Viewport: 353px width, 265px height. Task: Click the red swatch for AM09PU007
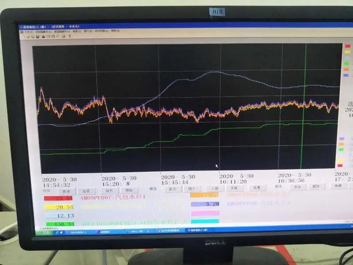pos(59,198)
